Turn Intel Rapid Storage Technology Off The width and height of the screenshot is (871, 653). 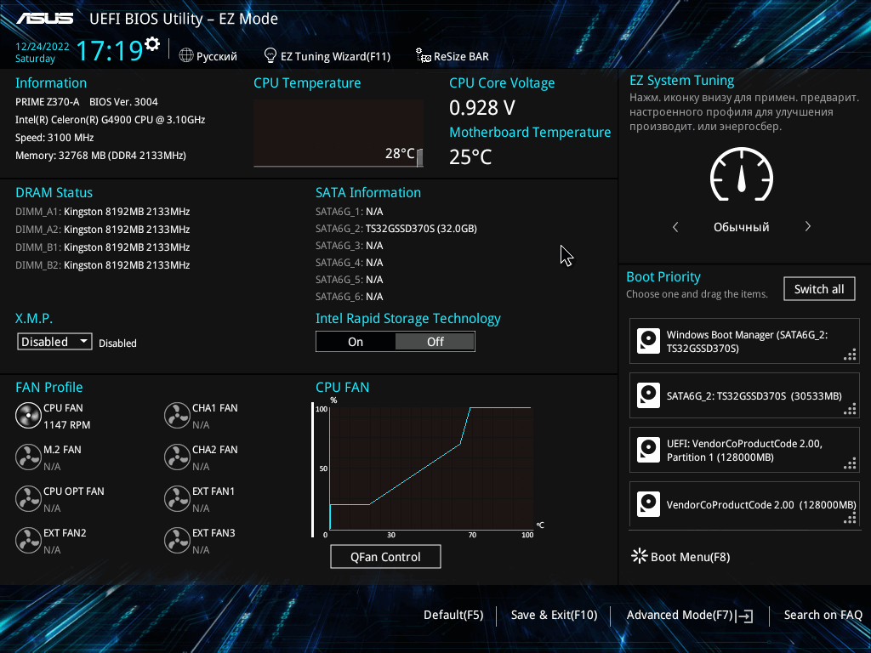[435, 342]
